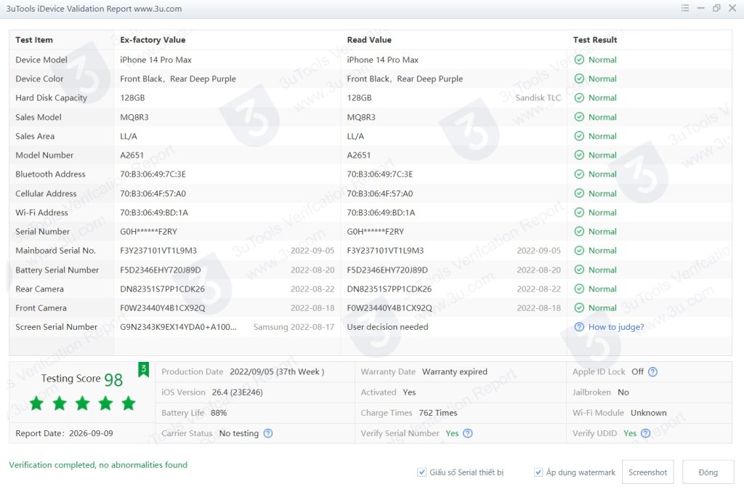Click the Normal check icon for Serial Number
The image size is (744, 492).
[x=579, y=232]
